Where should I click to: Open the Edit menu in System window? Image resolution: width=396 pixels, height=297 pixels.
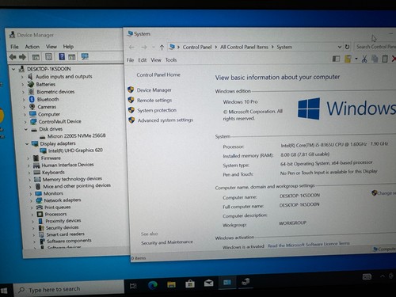(x=143, y=60)
